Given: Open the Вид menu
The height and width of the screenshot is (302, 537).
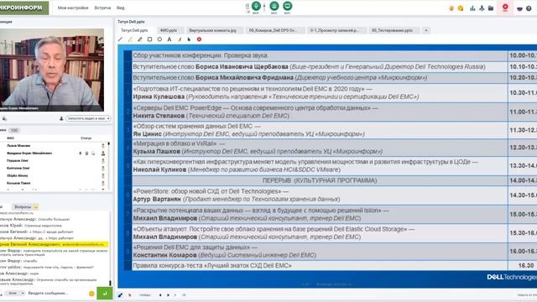Looking at the screenshot, I should (121, 8).
